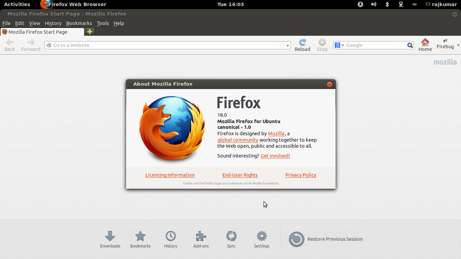Click the globe site identity icon
This screenshot has height=259, width=461.
[x=49, y=45]
